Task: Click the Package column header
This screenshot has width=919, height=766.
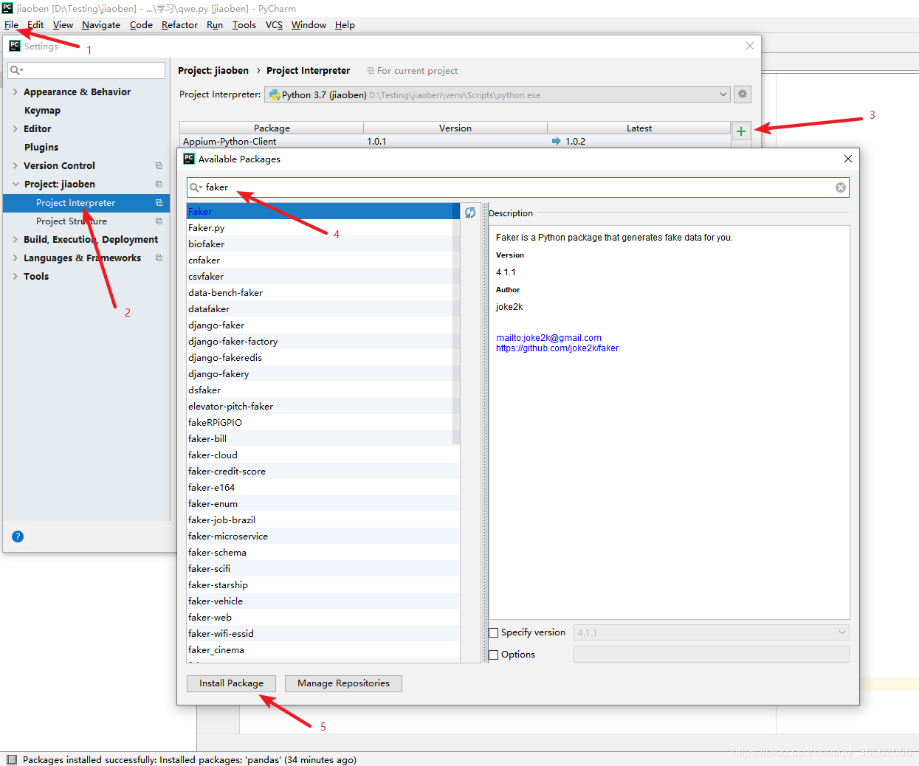Action: [x=272, y=128]
